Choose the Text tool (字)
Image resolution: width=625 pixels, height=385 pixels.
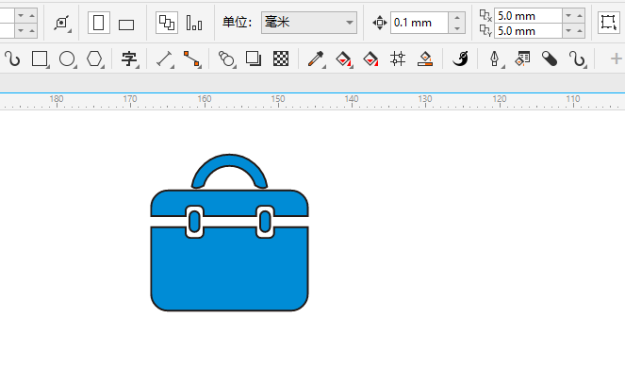click(x=129, y=59)
